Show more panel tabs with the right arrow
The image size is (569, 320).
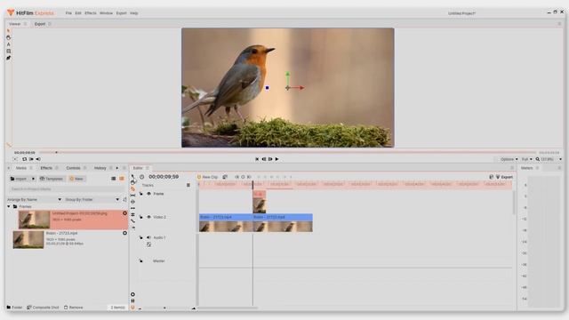116,168
